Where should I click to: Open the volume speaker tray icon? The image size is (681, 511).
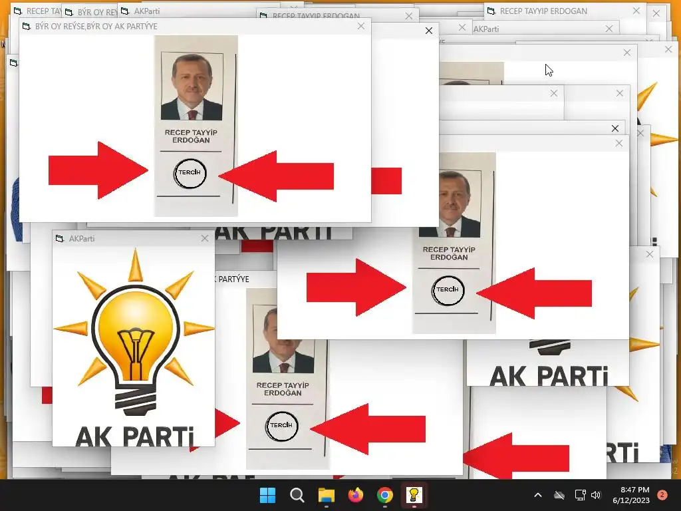pyautogui.click(x=596, y=495)
